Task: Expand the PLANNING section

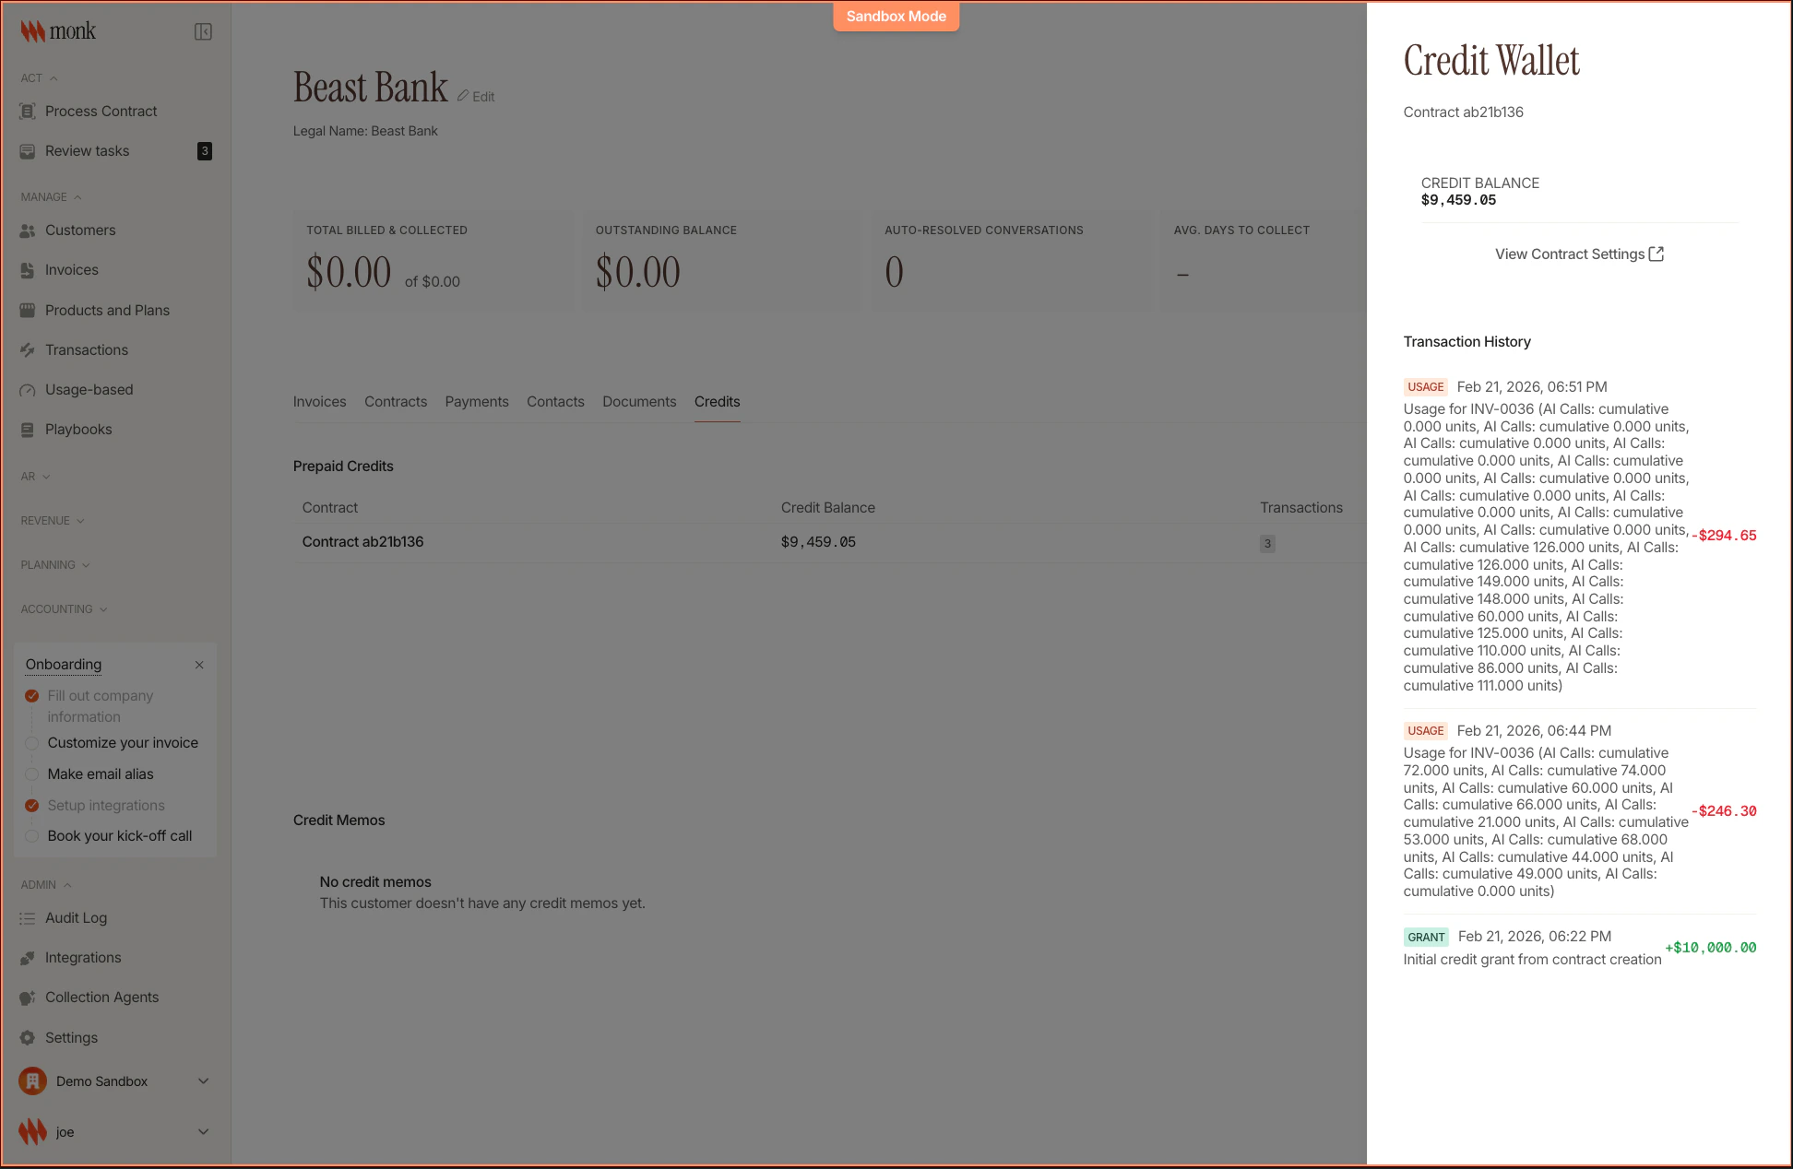Action: coord(55,565)
